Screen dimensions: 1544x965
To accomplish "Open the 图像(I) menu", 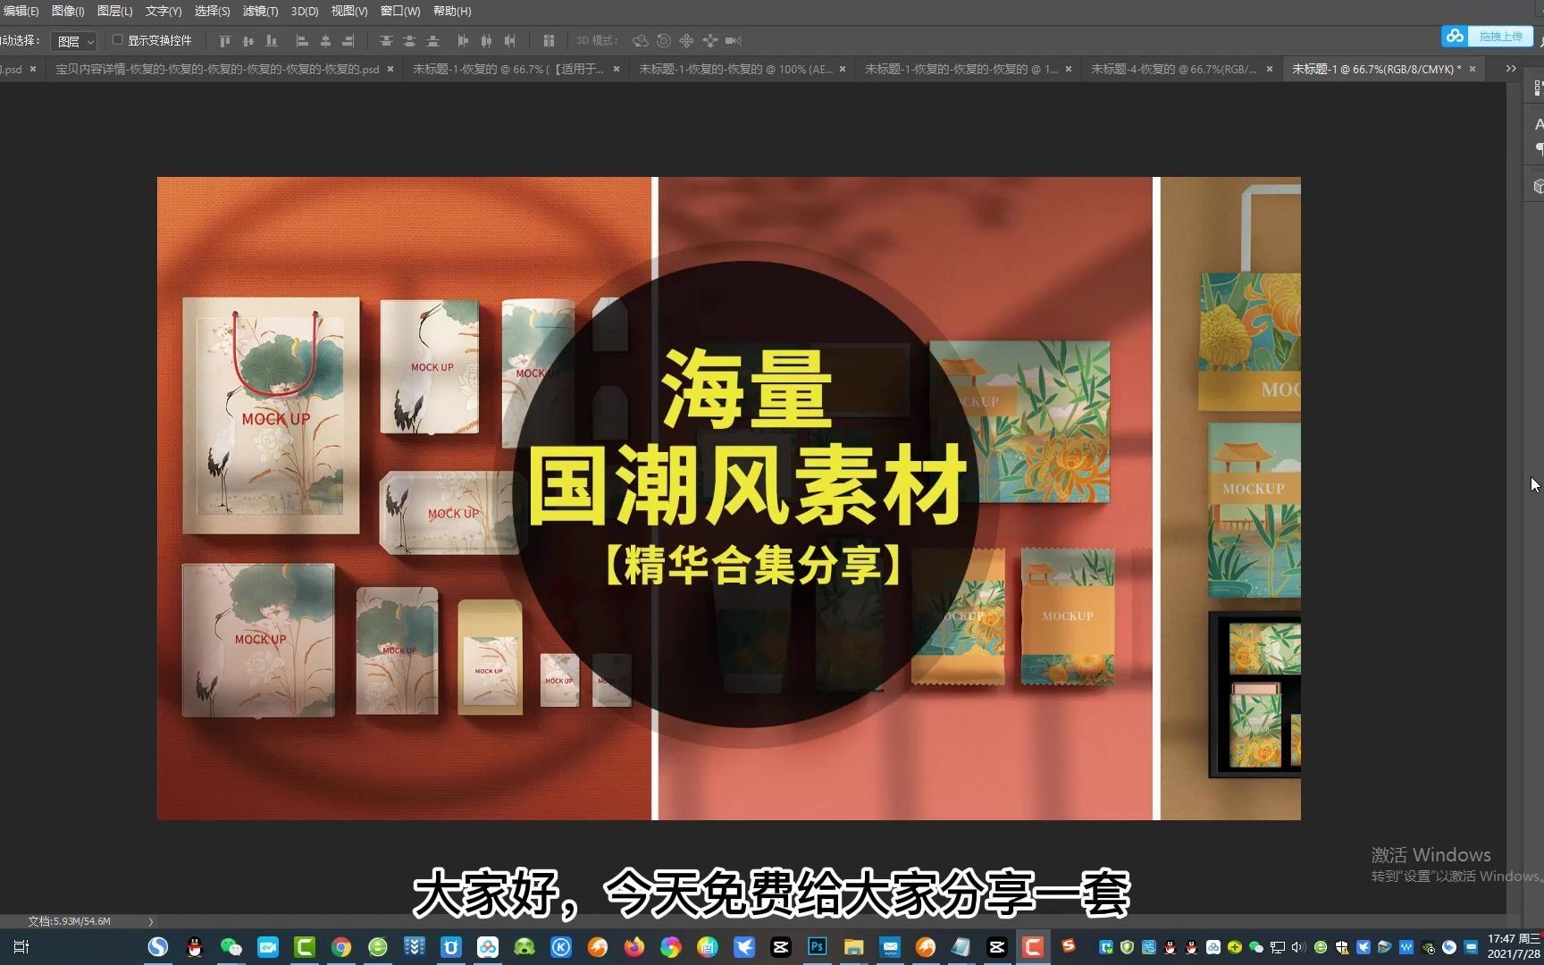I will [68, 11].
